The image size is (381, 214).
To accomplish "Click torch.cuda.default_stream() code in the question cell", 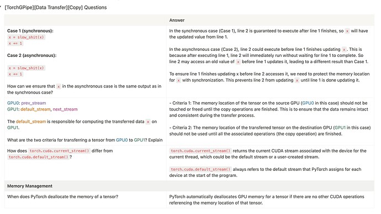I will tap(38, 157).
